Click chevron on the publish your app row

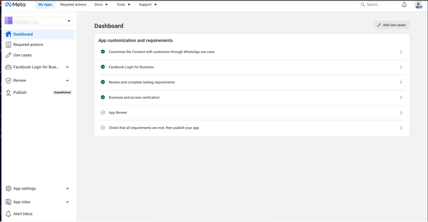pyautogui.click(x=401, y=128)
